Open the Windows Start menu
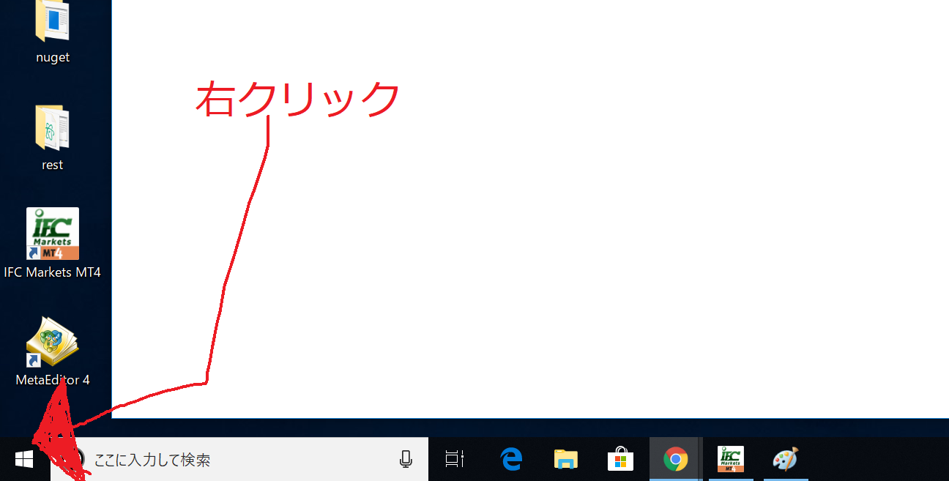 point(23,459)
